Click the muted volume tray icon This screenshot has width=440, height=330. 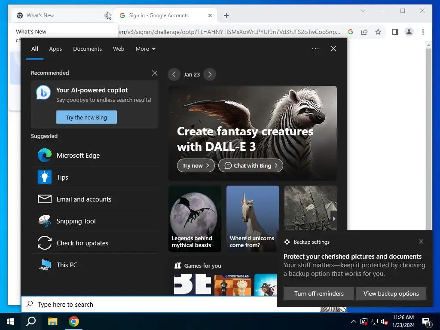[x=385, y=321]
